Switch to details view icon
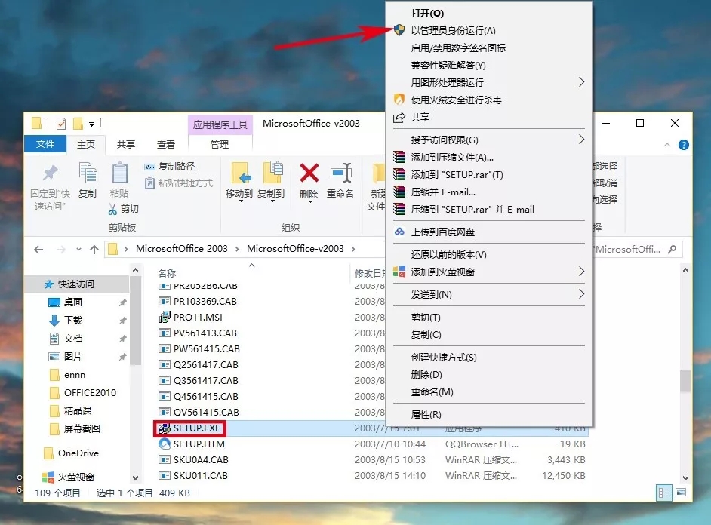Viewport: 711px width, 525px height. click(664, 493)
